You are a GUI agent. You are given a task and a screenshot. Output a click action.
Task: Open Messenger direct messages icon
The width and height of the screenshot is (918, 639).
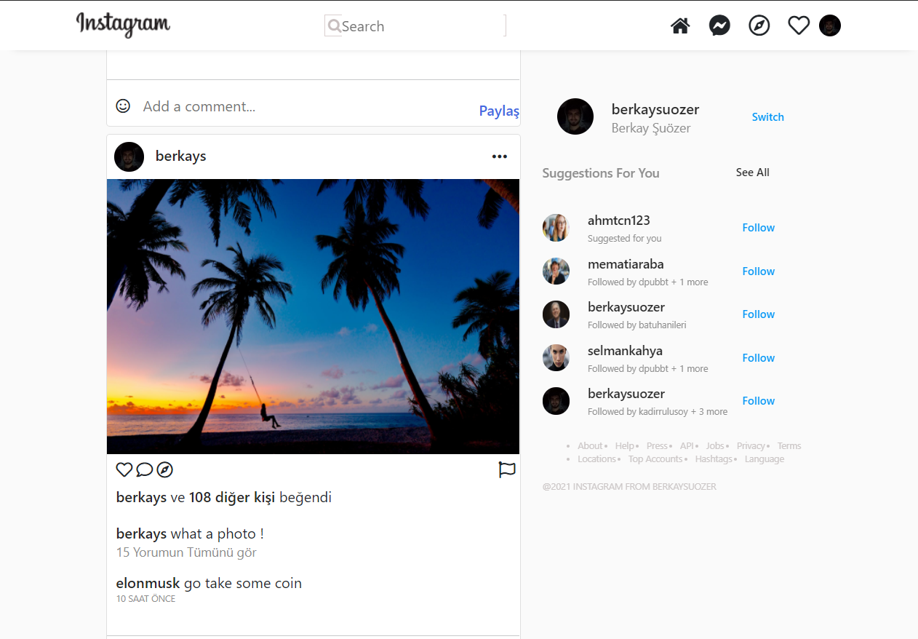point(719,25)
